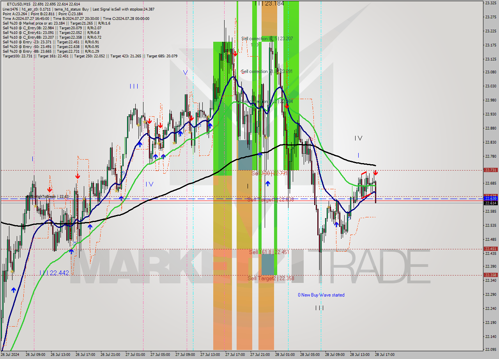Click '27 Jul 21:00' on the time axis
The width and height of the screenshot is (499, 359).
[x=260, y=355]
